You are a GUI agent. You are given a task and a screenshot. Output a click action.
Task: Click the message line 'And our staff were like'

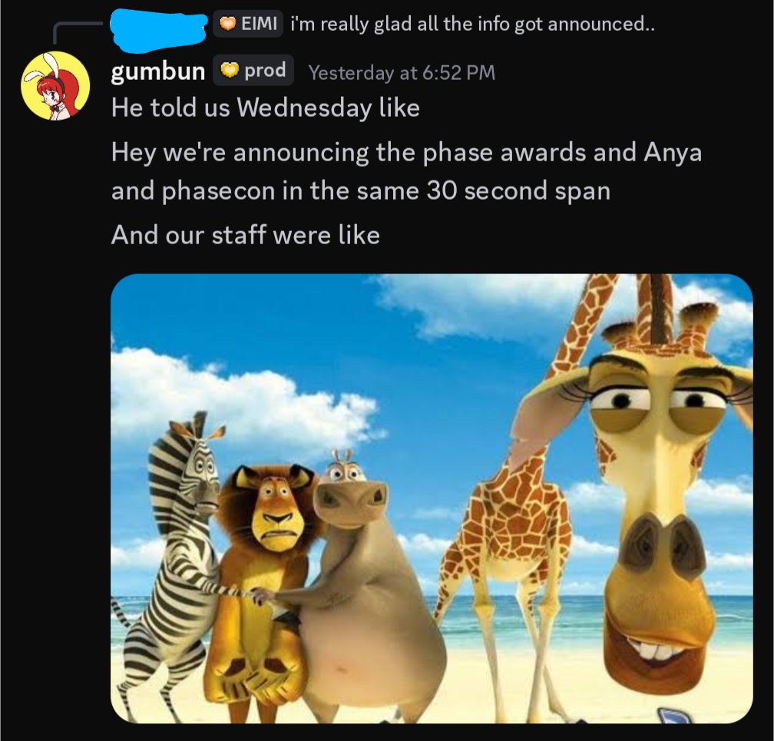coord(246,234)
